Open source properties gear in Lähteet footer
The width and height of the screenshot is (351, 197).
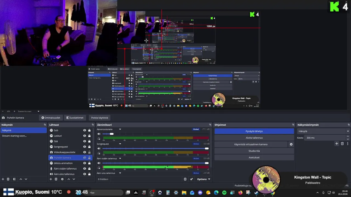point(62,179)
